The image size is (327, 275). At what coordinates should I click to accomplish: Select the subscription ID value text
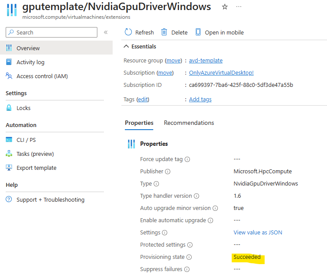241,85
